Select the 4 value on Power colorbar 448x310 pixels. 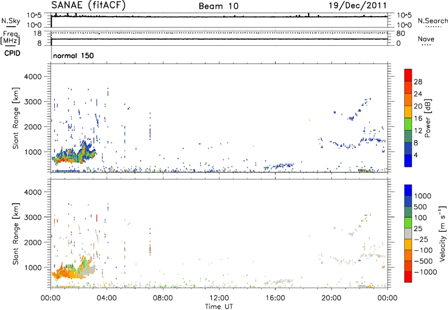[x=416, y=155]
